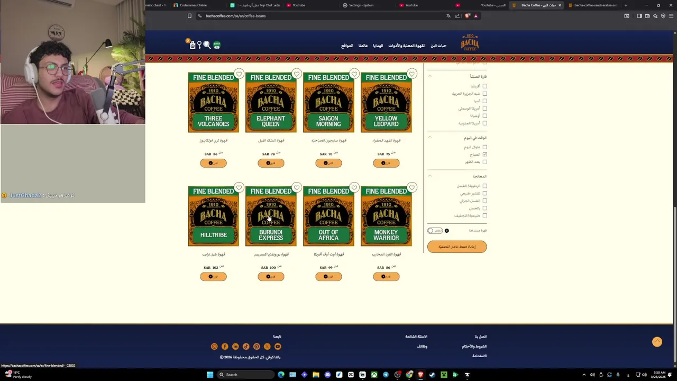
Task: Check the أوشيانا origin filter checkbox
Action: (x=484, y=116)
